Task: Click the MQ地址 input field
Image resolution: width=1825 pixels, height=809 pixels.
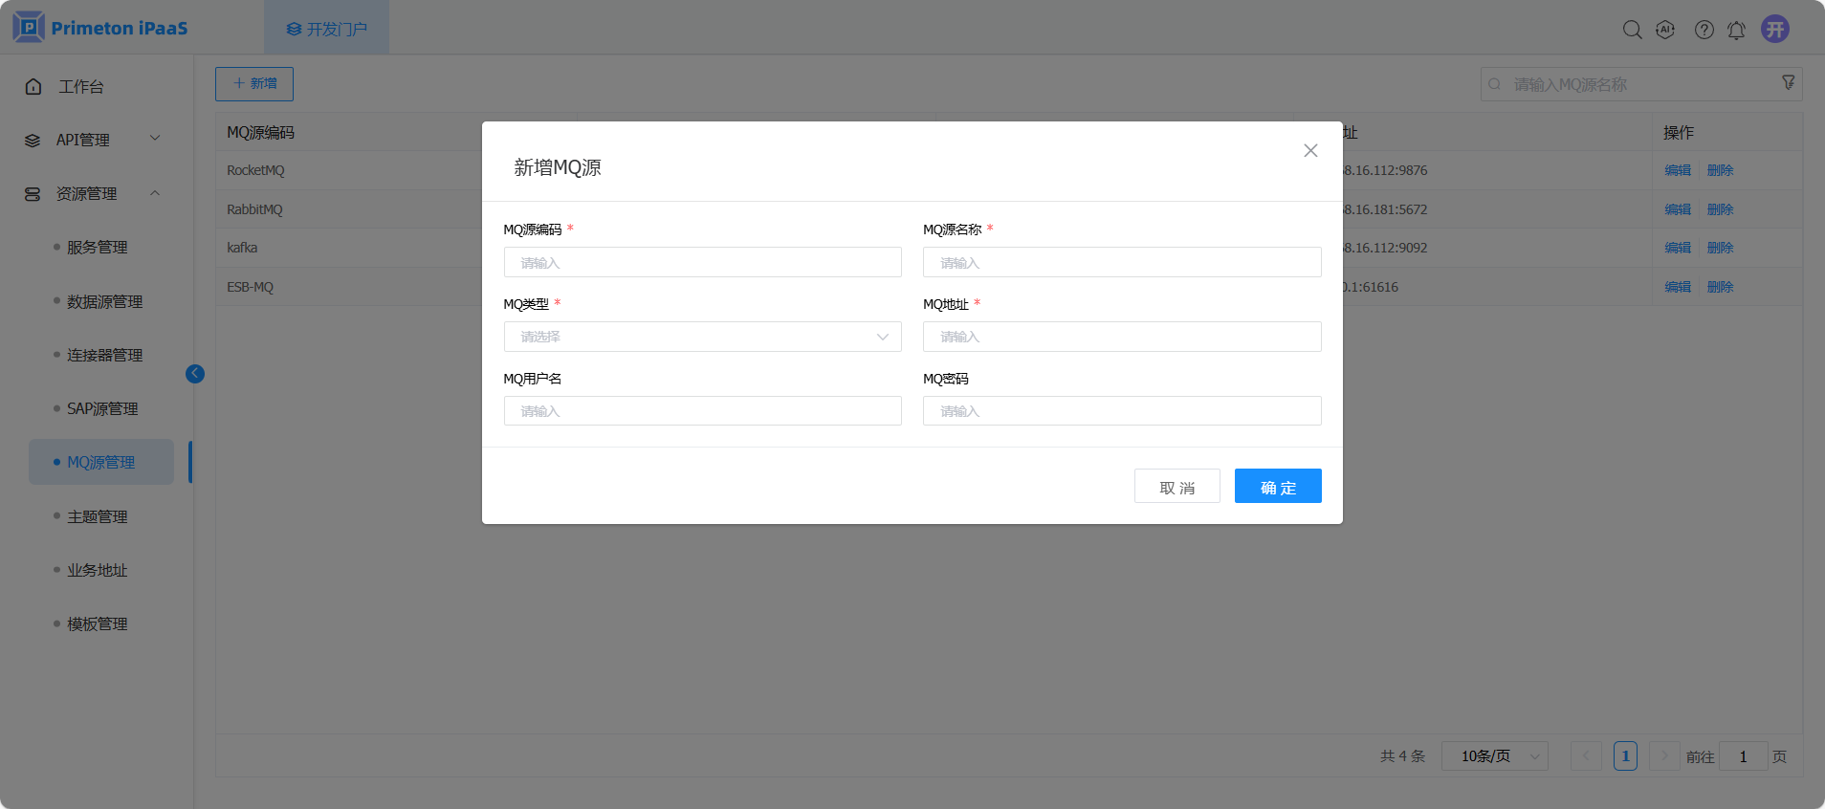Action: click(x=1121, y=337)
